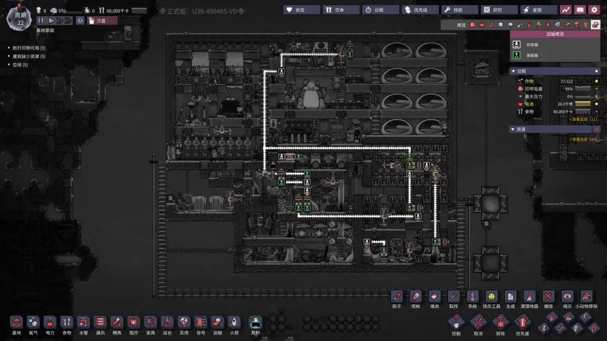Viewport: 607px width, 341px height.
Task: Open the 饮食 (Consumables) menu
Action: tap(341, 10)
